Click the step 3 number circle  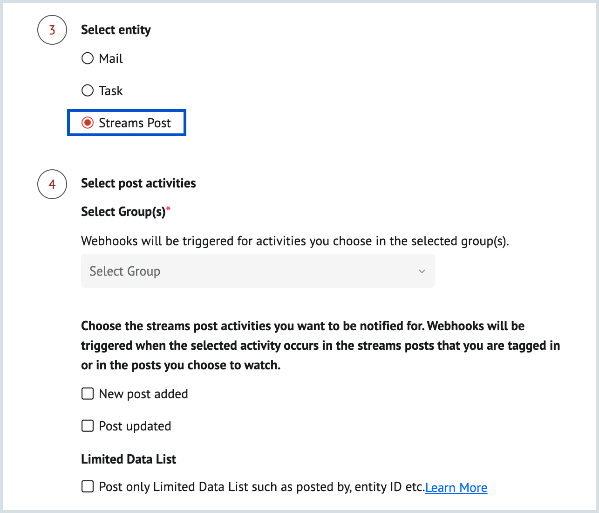(52, 30)
